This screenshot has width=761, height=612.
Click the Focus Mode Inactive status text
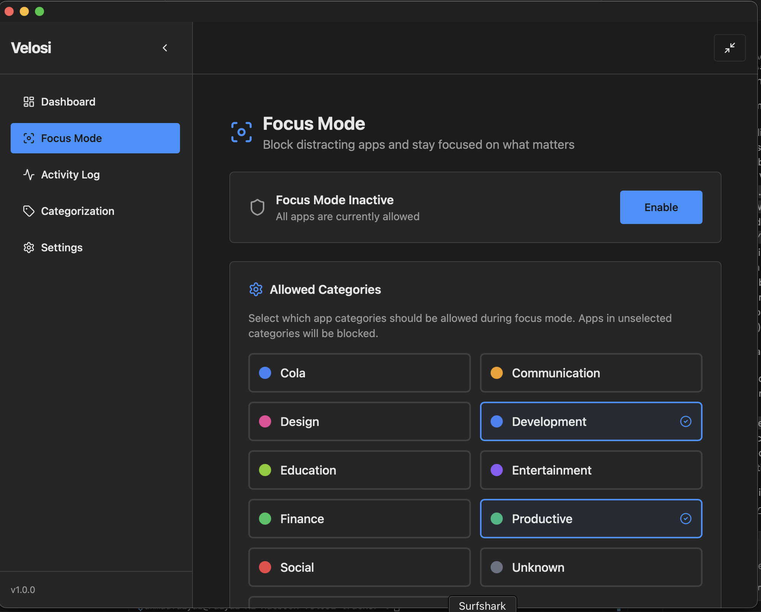click(x=335, y=200)
